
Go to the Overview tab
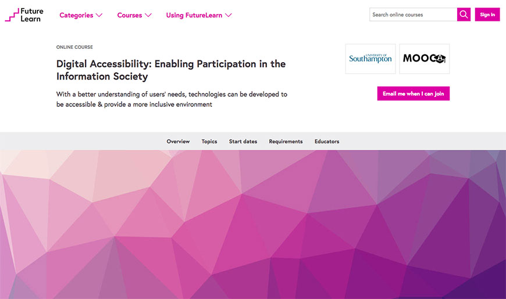pyautogui.click(x=178, y=142)
